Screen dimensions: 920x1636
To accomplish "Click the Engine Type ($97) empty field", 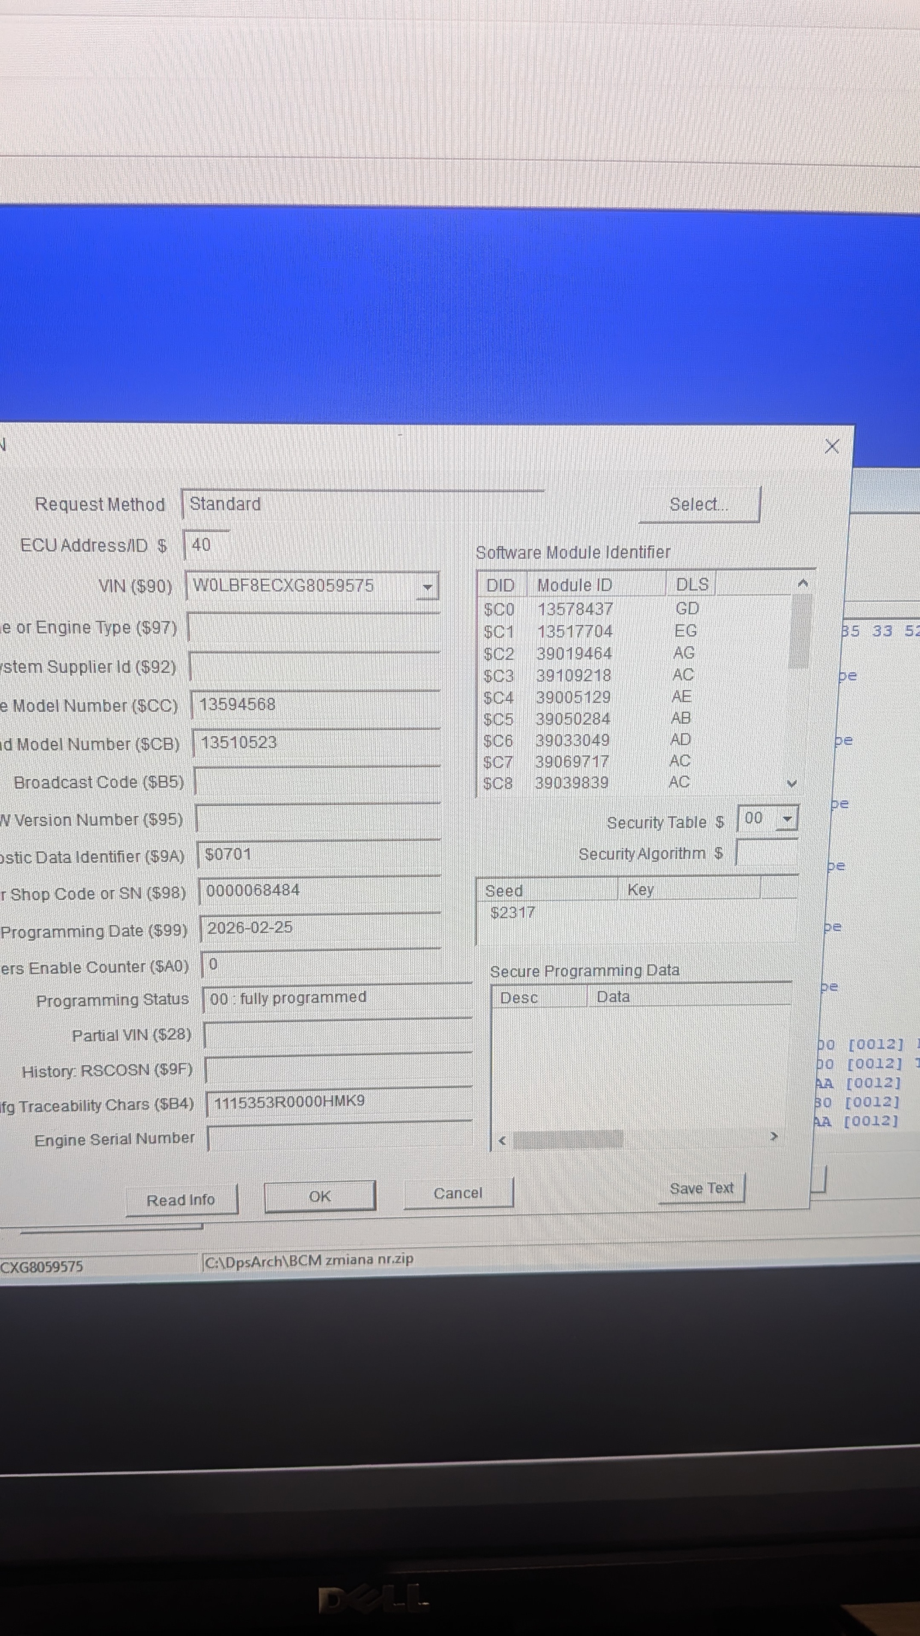I will coord(314,628).
